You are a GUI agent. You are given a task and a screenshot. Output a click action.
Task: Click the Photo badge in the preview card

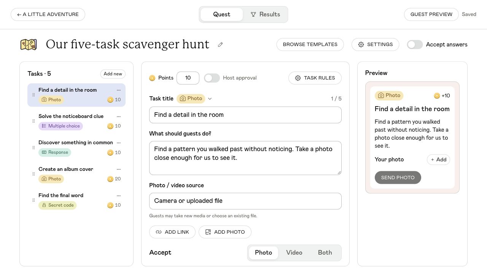point(389,96)
